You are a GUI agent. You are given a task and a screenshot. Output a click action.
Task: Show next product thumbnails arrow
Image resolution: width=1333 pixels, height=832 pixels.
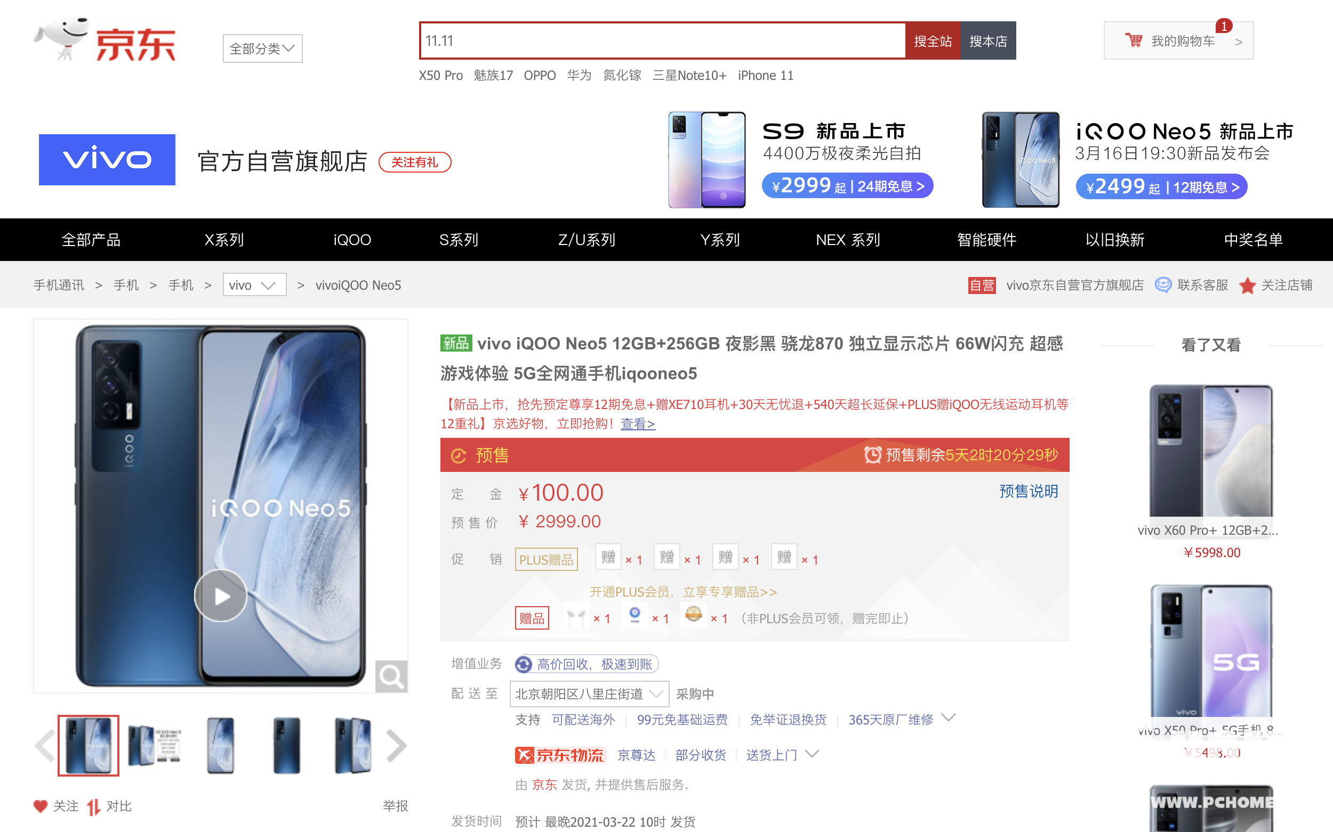[396, 746]
